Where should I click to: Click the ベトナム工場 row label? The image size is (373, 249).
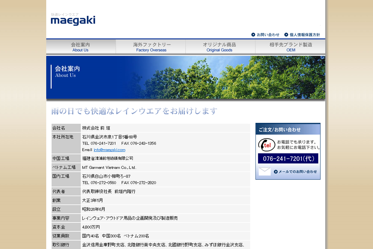[64, 167]
